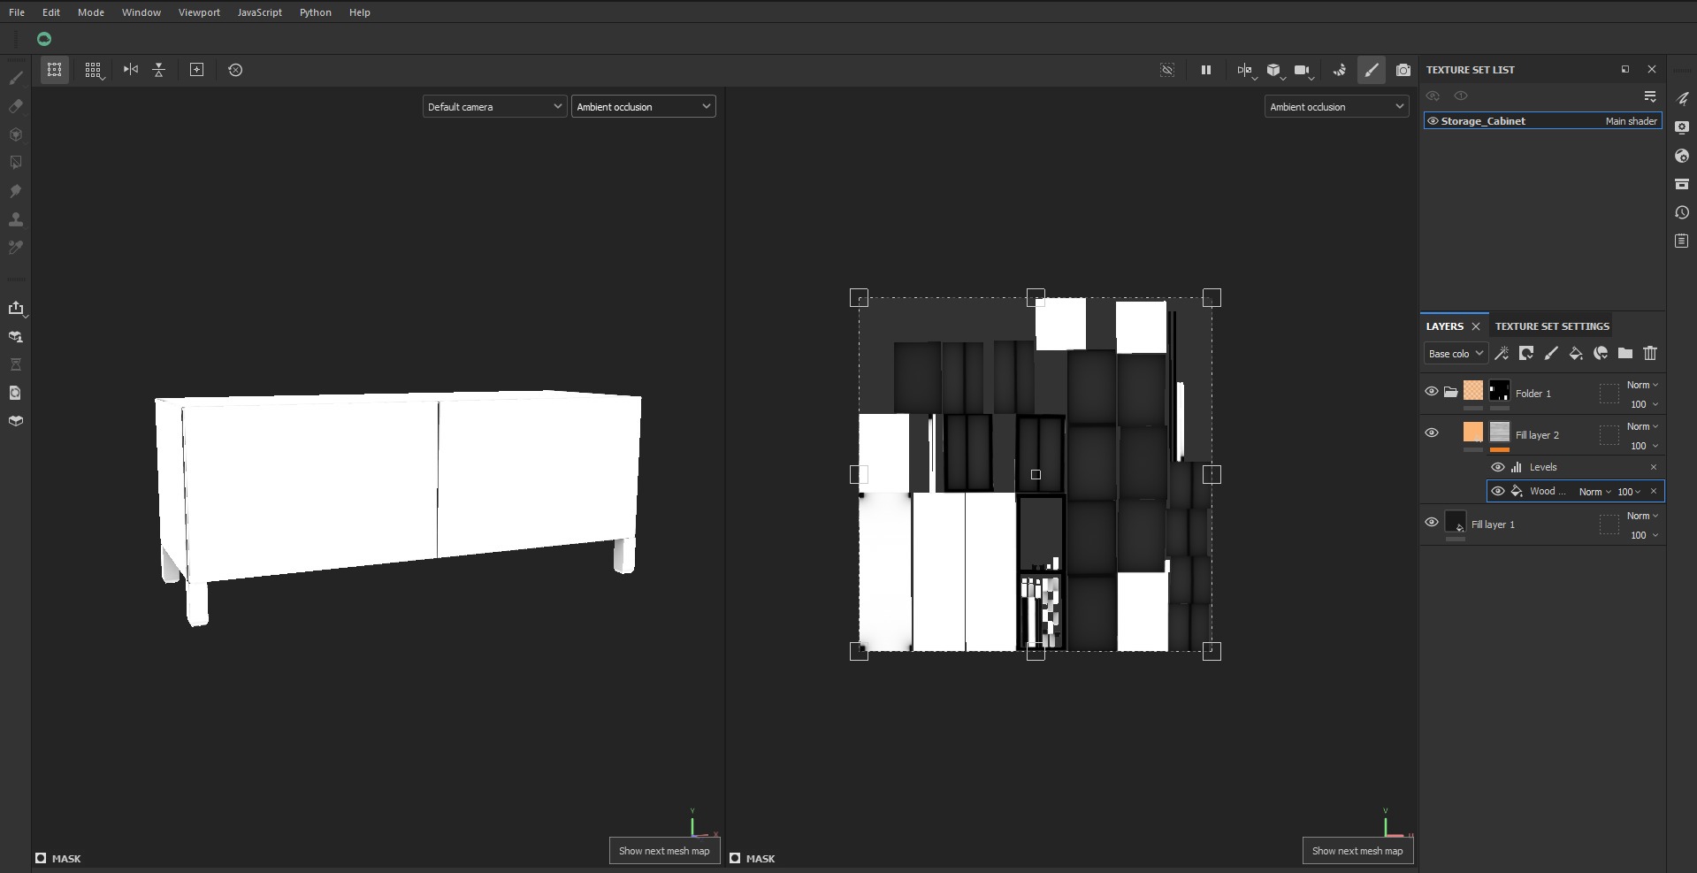Screen dimensions: 1697x873
Task: Open the export share menu icon
Action: [16, 308]
